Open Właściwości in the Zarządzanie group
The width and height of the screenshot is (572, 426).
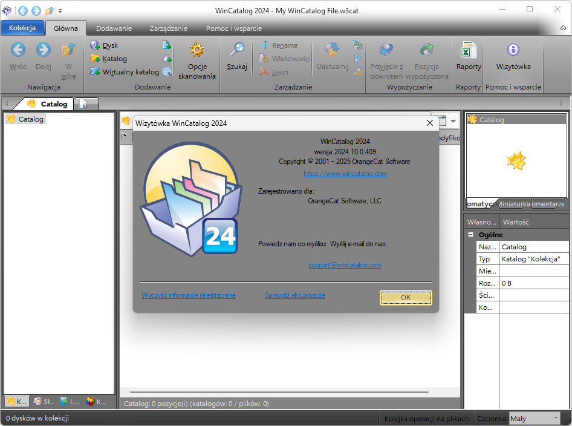pos(285,59)
